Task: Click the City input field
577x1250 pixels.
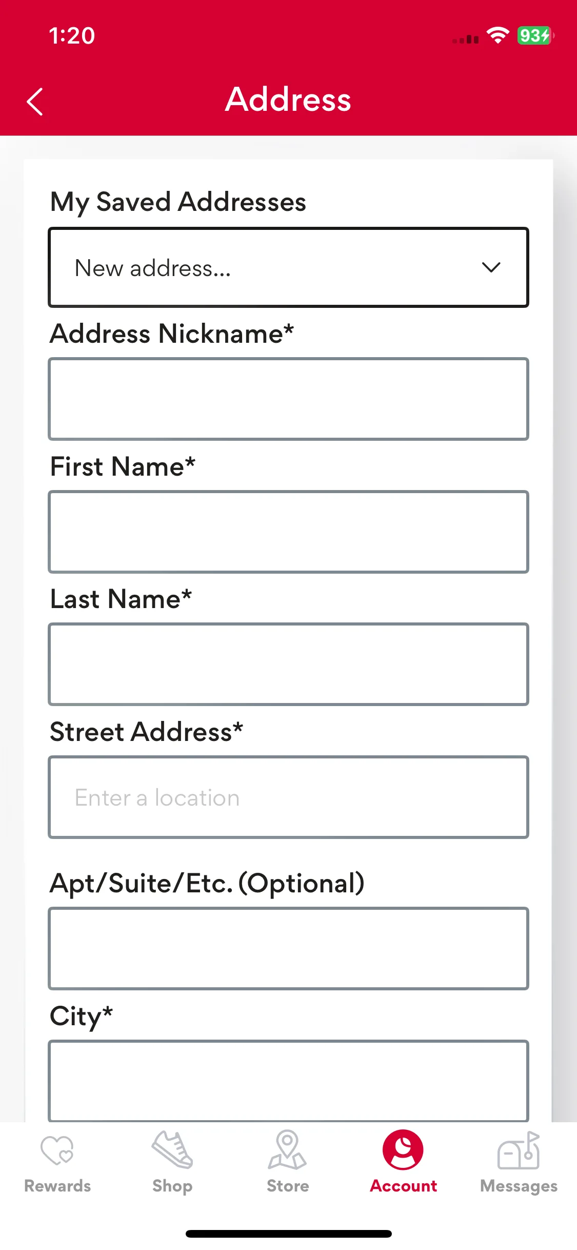Action: [x=288, y=1081]
